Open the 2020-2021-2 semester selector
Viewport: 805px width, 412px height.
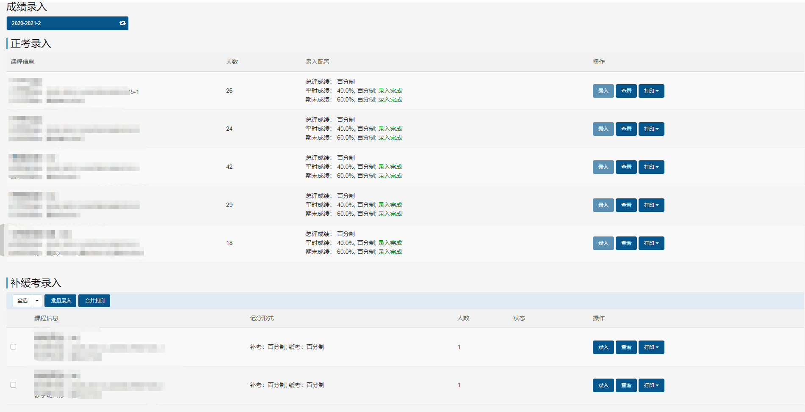coord(64,23)
